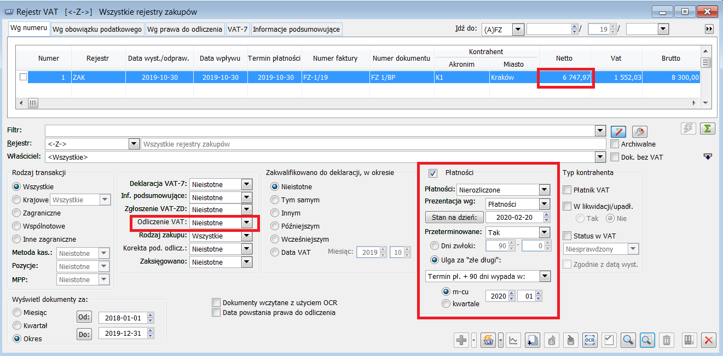Screen dimensions: 723x356
Task: Open the small arrow beside the plus icon
Action: [473, 340]
